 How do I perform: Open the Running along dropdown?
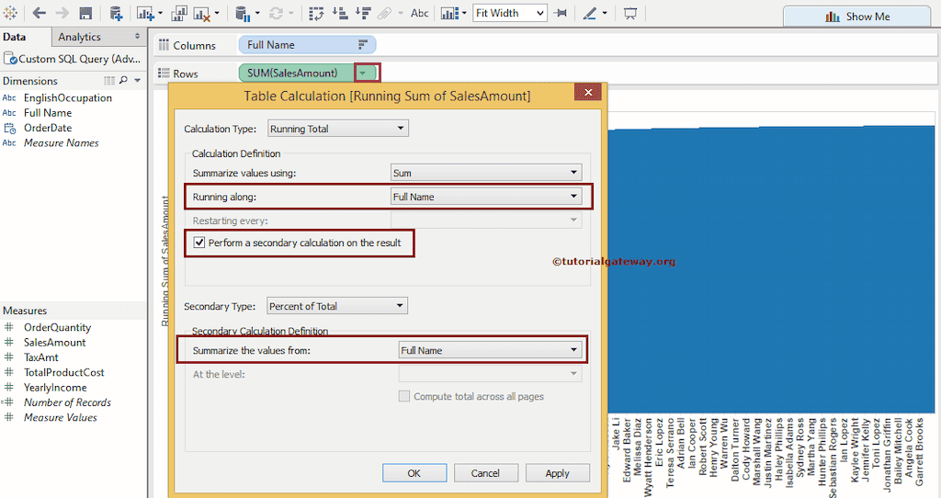tap(486, 197)
